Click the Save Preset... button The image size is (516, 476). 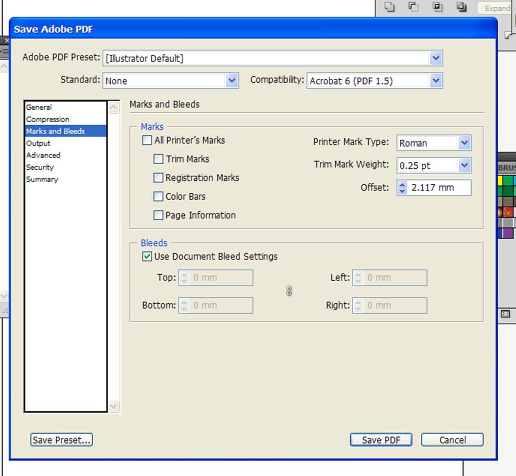61,440
